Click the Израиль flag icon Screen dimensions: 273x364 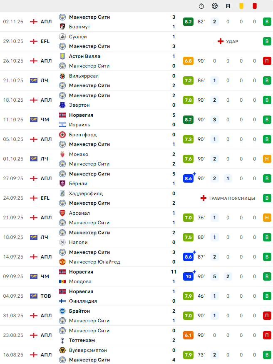tap(62, 125)
